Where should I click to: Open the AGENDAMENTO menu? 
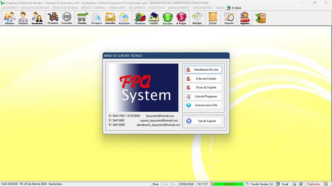point(179,8)
